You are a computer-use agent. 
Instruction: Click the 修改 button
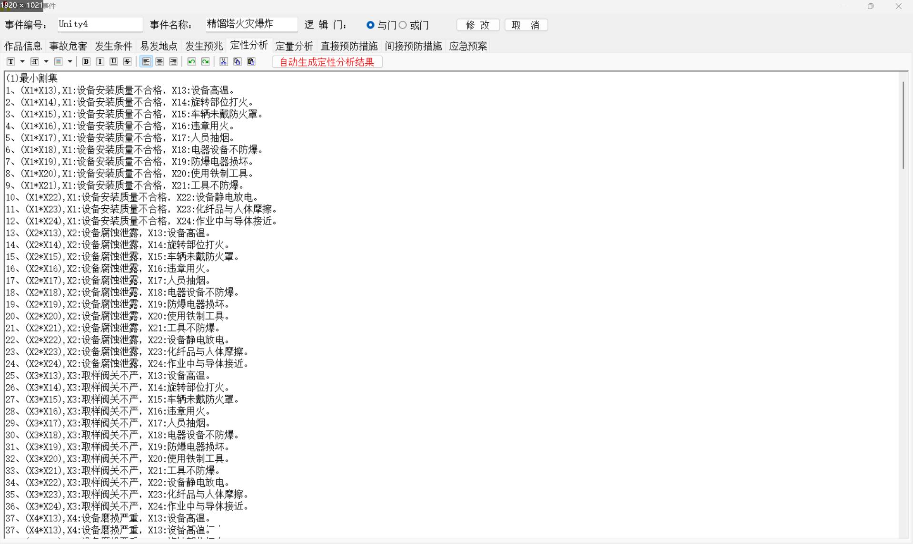coord(478,25)
